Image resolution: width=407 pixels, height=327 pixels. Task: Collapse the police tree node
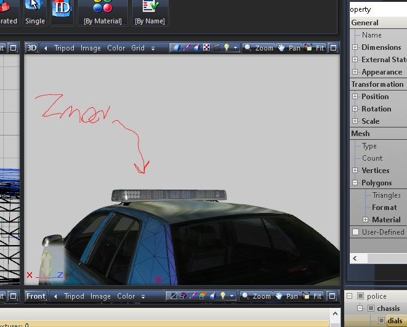pos(350,296)
